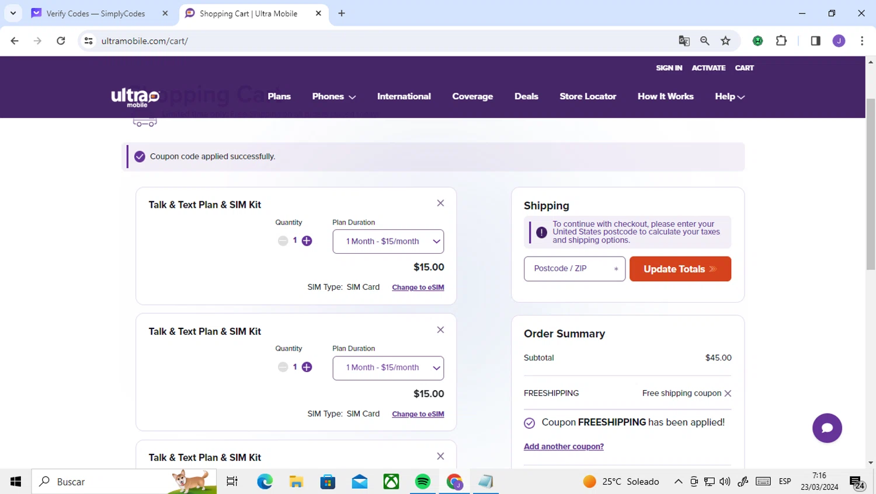
Task: Open second item's Plan Duration dropdown
Action: pyautogui.click(x=388, y=368)
